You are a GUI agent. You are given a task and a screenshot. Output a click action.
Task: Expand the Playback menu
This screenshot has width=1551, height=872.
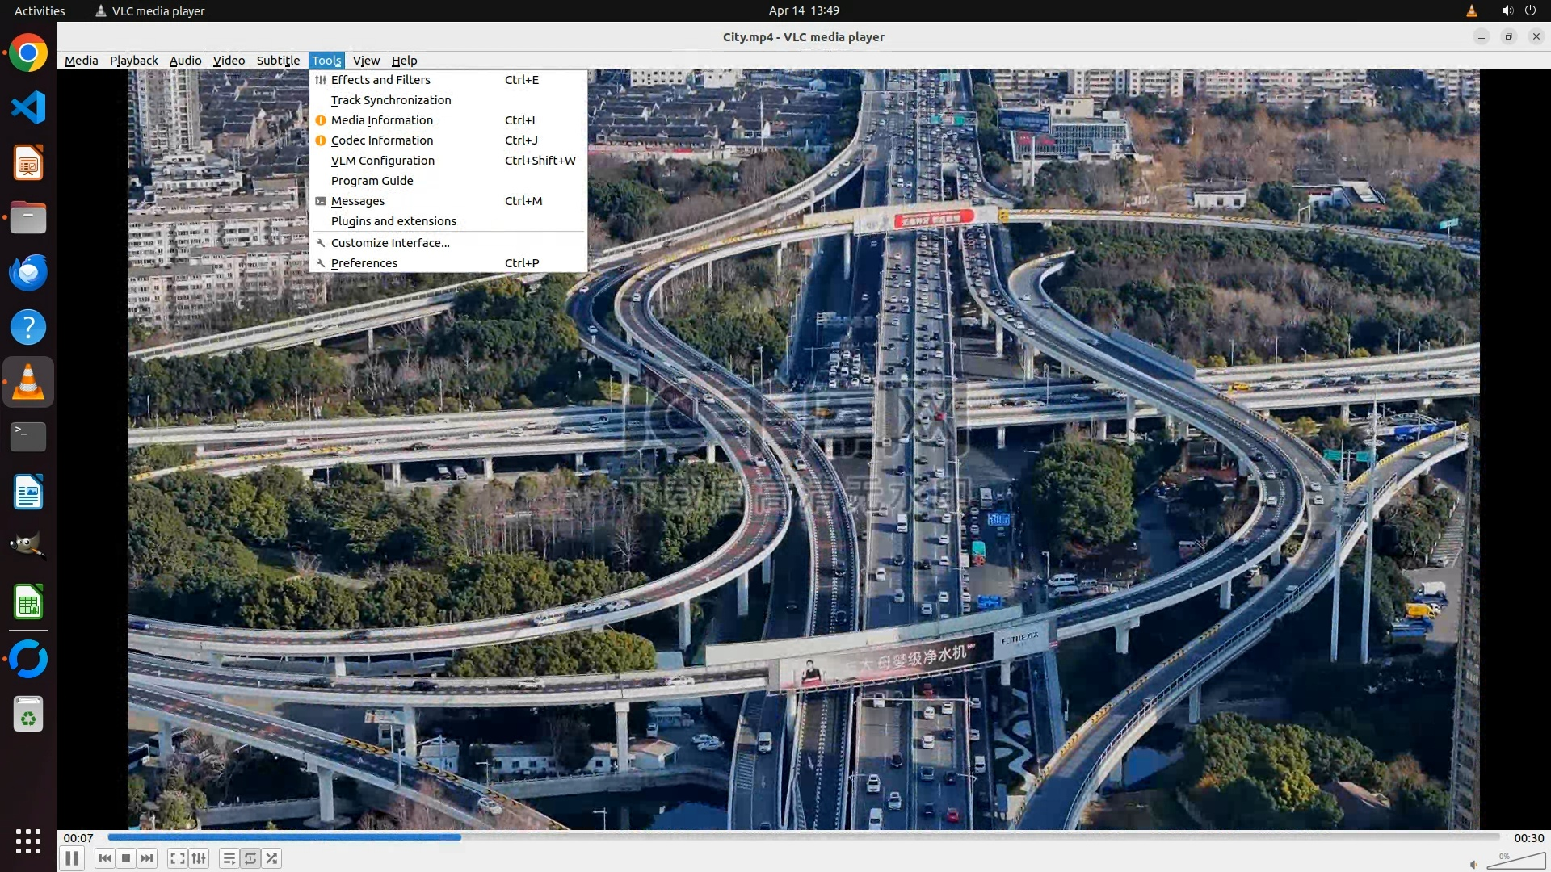133,61
